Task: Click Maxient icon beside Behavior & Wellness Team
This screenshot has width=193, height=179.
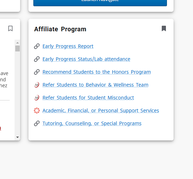Action: [x=37, y=85]
